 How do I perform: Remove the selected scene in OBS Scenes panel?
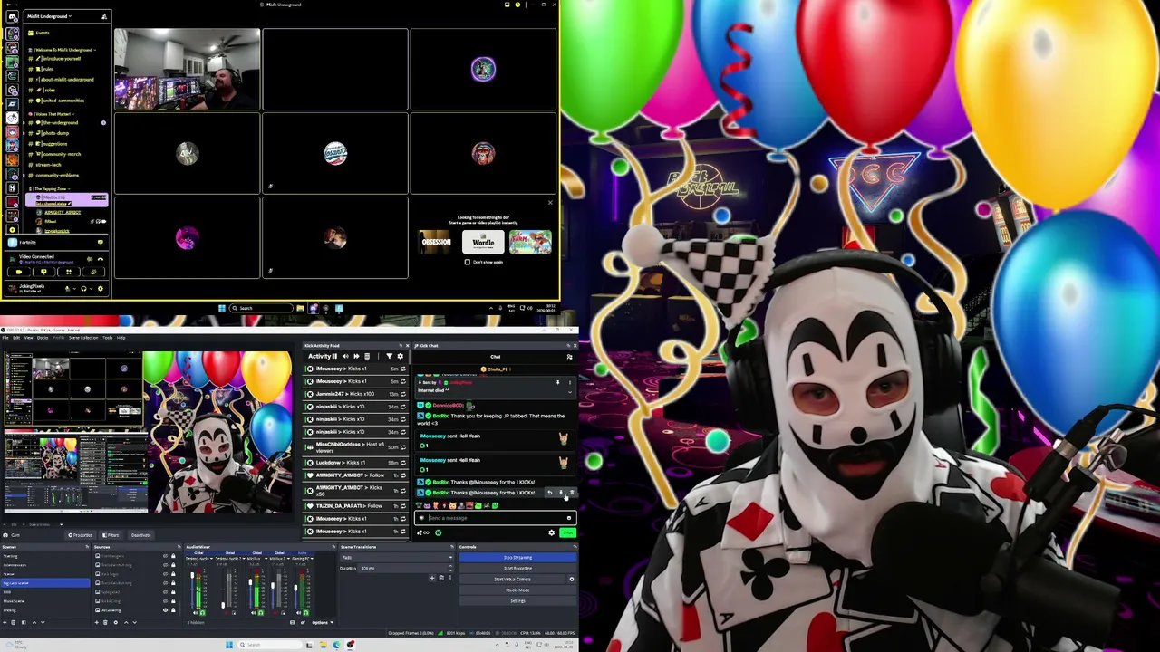pos(14,622)
